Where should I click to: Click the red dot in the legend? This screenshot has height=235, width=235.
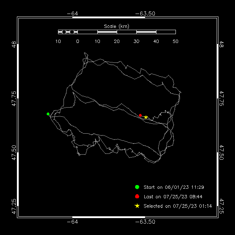click(x=137, y=196)
